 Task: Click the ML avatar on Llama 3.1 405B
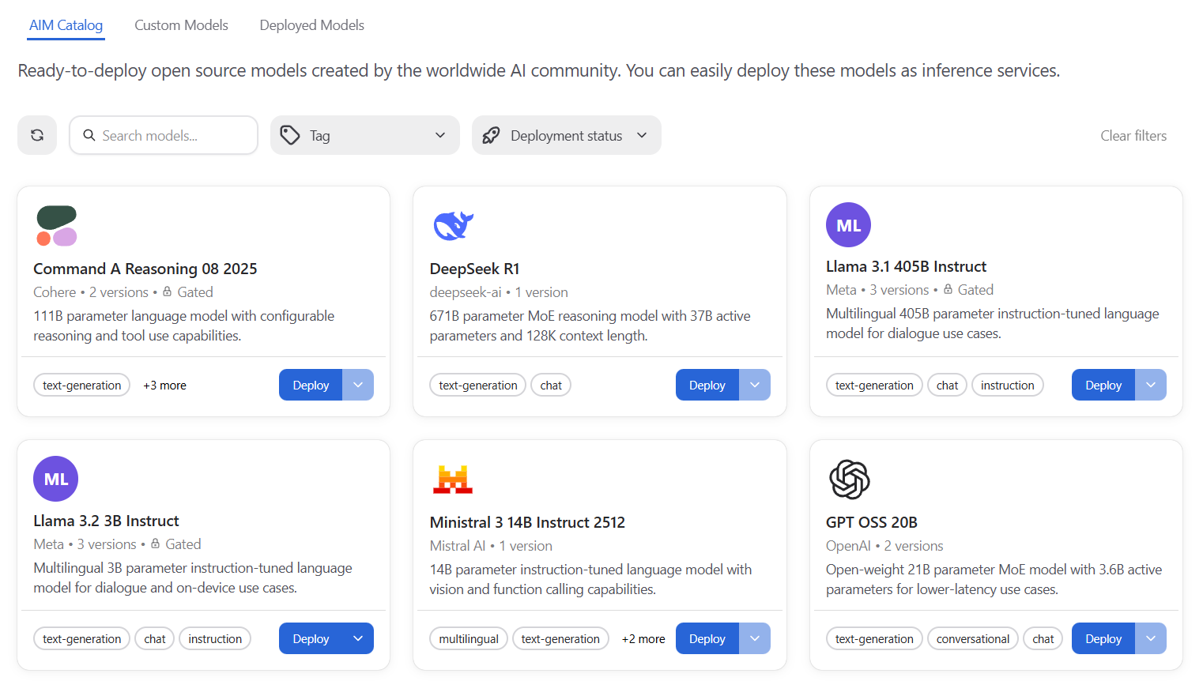click(x=848, y=225)
